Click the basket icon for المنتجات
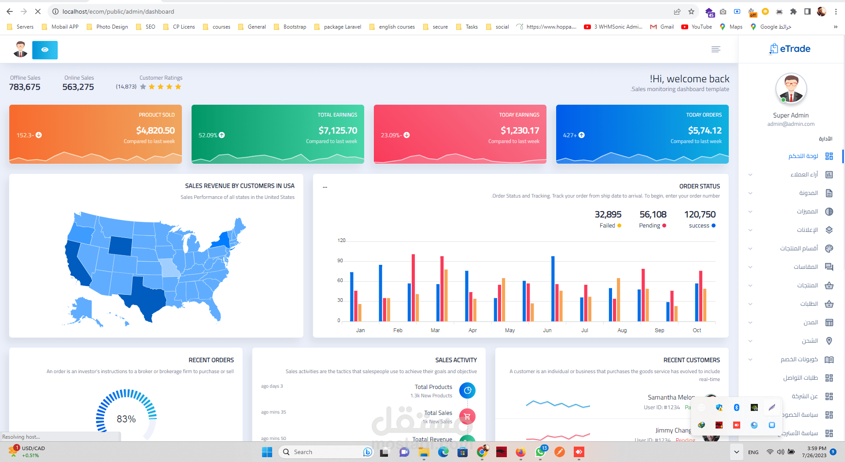Image resolution: width=845 pixels, height=462 pixels. click(x=829, y=286)
